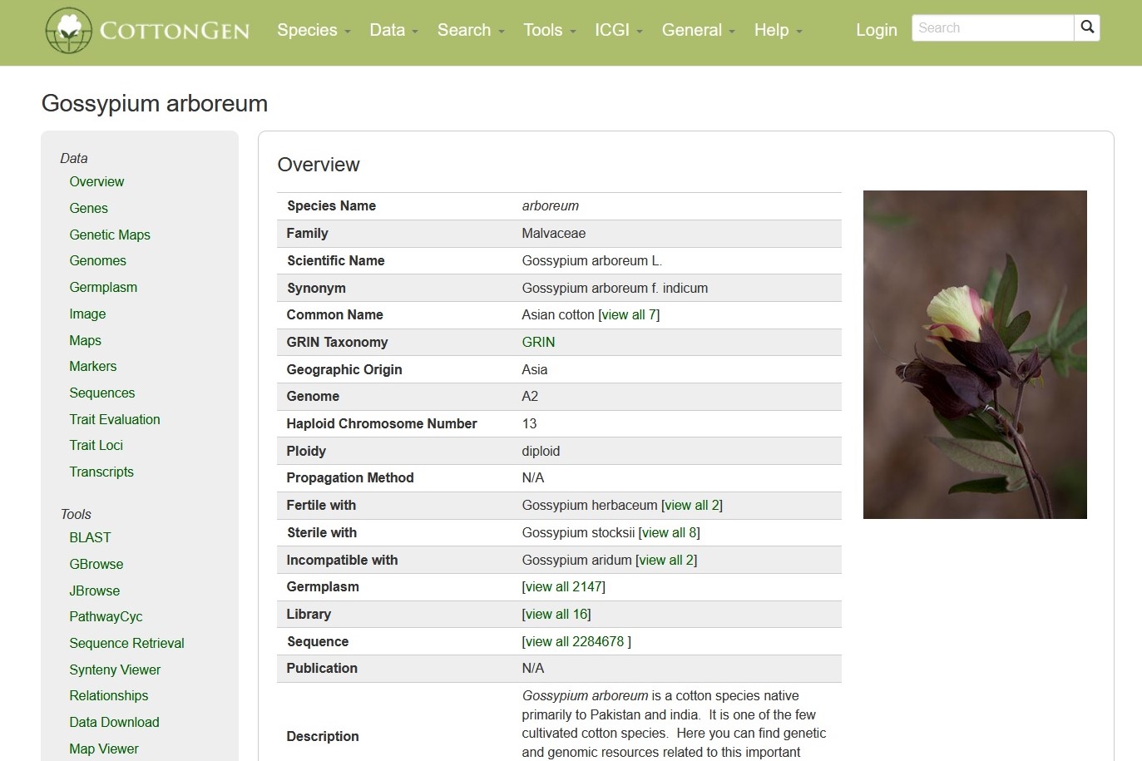Open Germplasm sidebar item
The image size is (1142, 761).
point(103,287)
